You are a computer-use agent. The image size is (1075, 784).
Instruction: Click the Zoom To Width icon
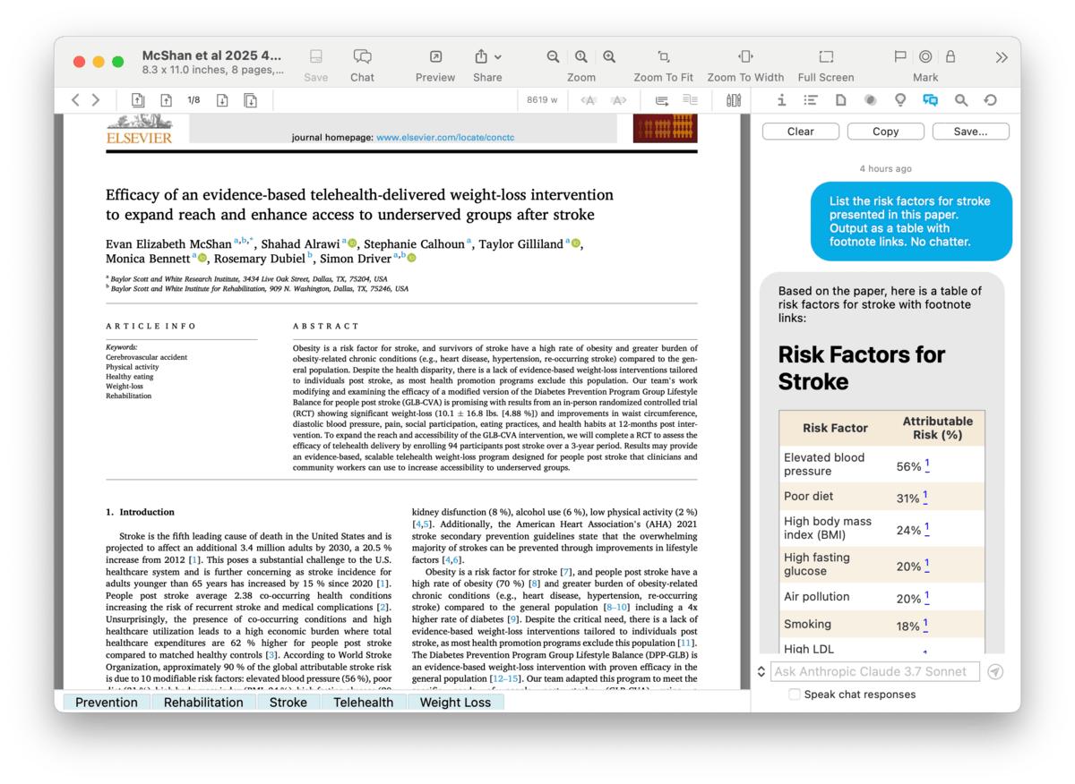point(744,57)
